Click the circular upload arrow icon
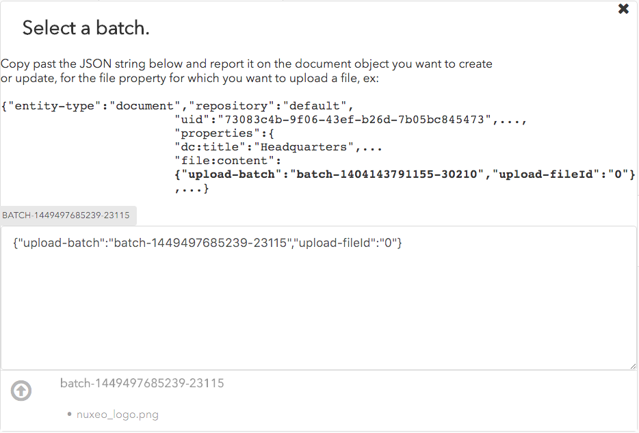 21,391
